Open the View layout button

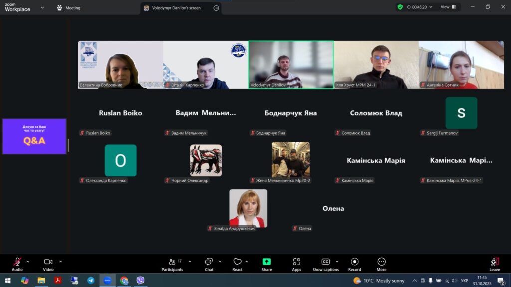pyautogui.click(x=448, y=7)
